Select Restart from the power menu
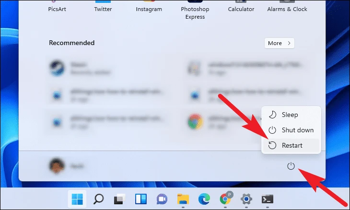 (x=292, y=145)
